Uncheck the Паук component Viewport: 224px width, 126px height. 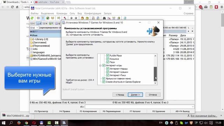108,62
